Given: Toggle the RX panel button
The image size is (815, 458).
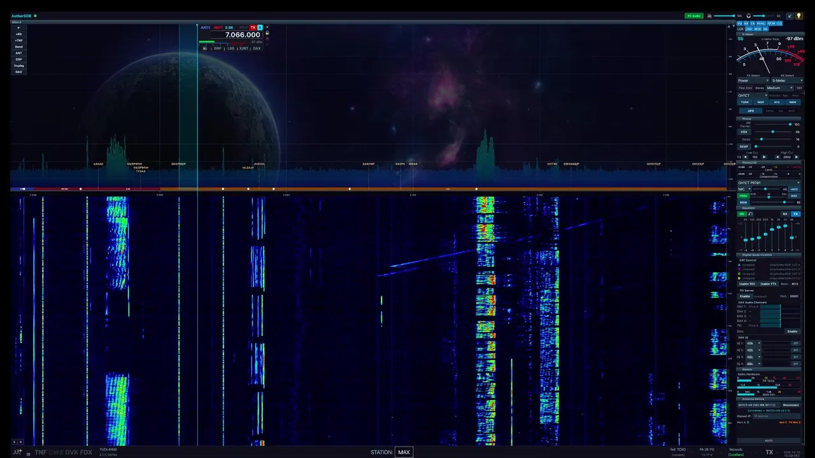Looking at the screenshot, I should pyautogui.click(x=746, y=24).
